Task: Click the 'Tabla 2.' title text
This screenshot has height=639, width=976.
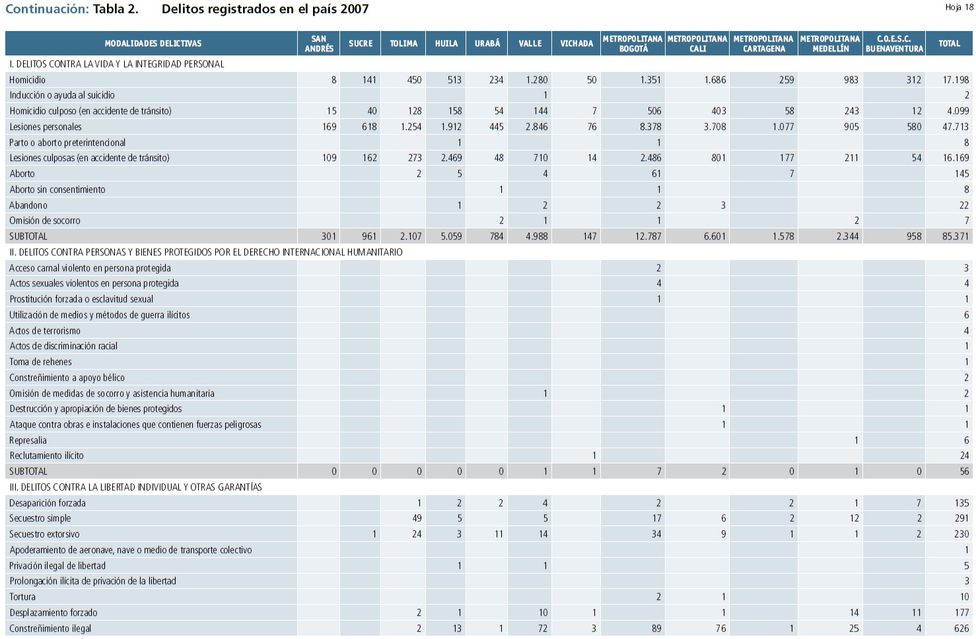Action: [x=116, y=9]
